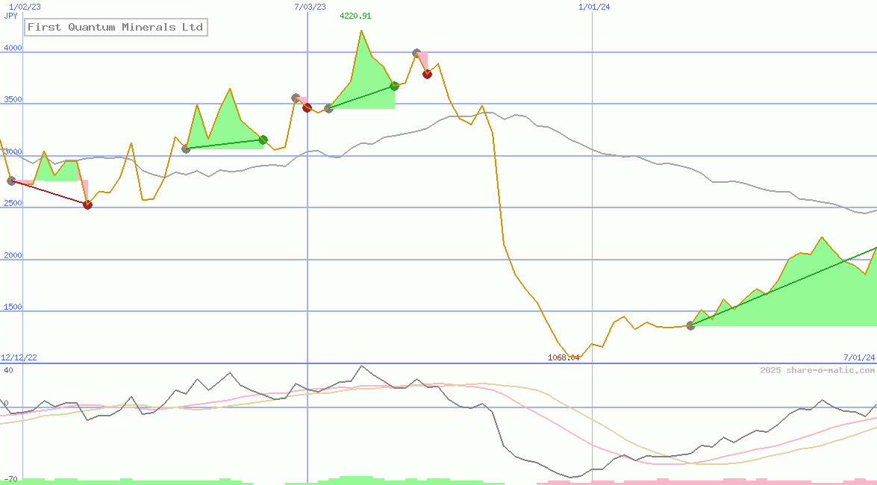Viewport: 877px width, 485px height.
Task: Click gray marker starting the first green trade
Action: point(186,148)
